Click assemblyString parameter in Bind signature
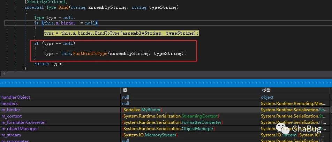Viewport: 332px width, 142px height. (x=107, y=7)
